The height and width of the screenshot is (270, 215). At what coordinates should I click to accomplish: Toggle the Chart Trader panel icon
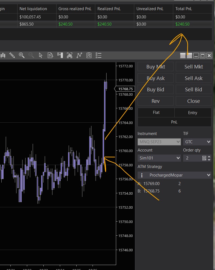point(60,55)
